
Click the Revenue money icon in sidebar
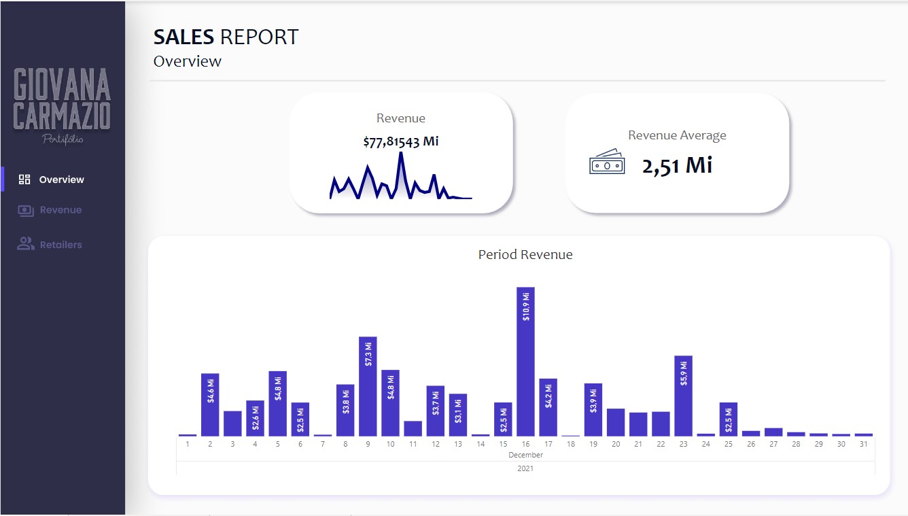pos(26,211)
